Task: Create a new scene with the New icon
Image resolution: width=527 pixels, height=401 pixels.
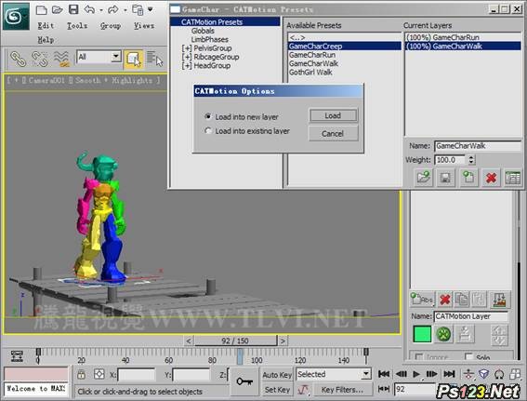Action: pyautogui.click(x=41, y=9)
